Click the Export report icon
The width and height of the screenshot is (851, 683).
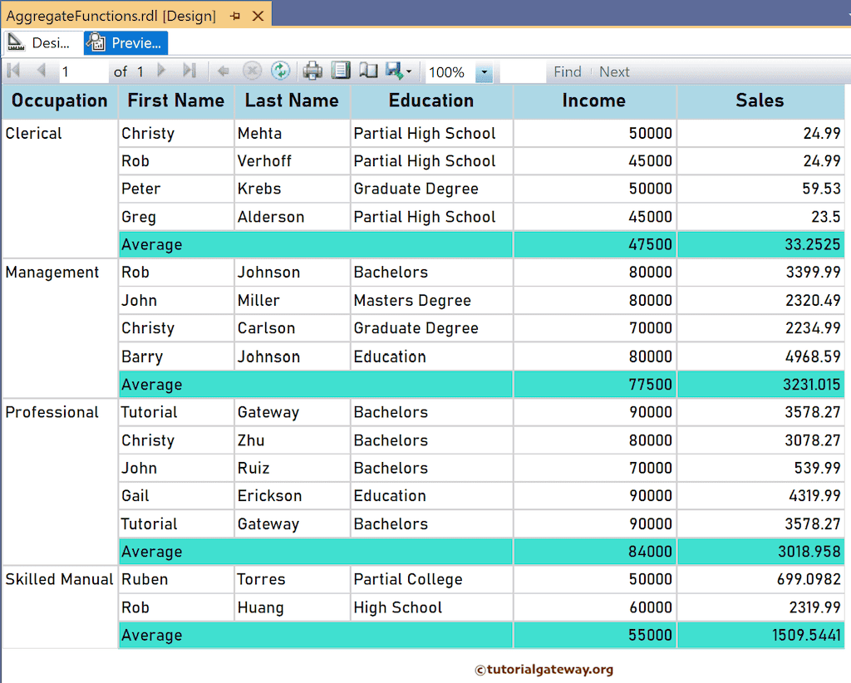click(392, 71)
